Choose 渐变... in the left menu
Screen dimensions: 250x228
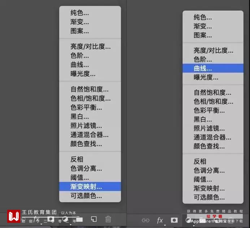pos(90,22)
